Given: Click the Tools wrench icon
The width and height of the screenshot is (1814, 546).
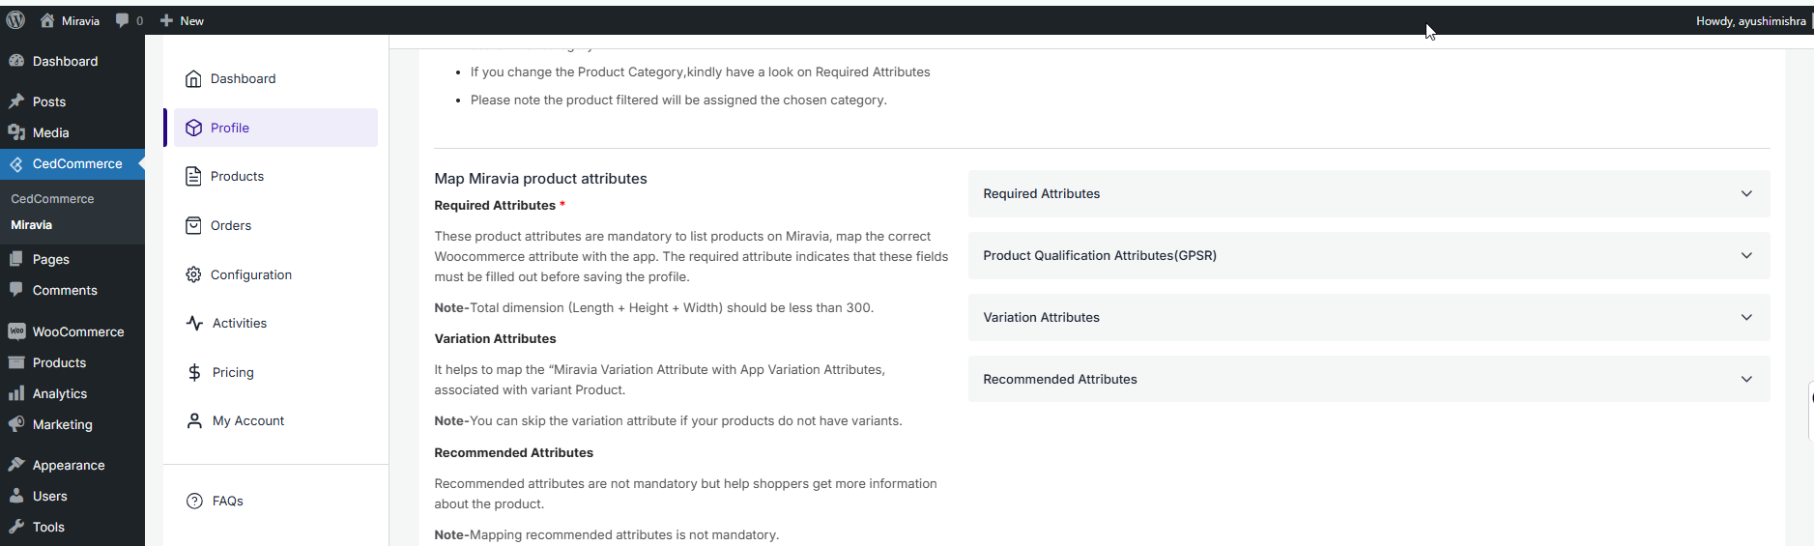Looking at the screenshot, I should coord(16,527).
